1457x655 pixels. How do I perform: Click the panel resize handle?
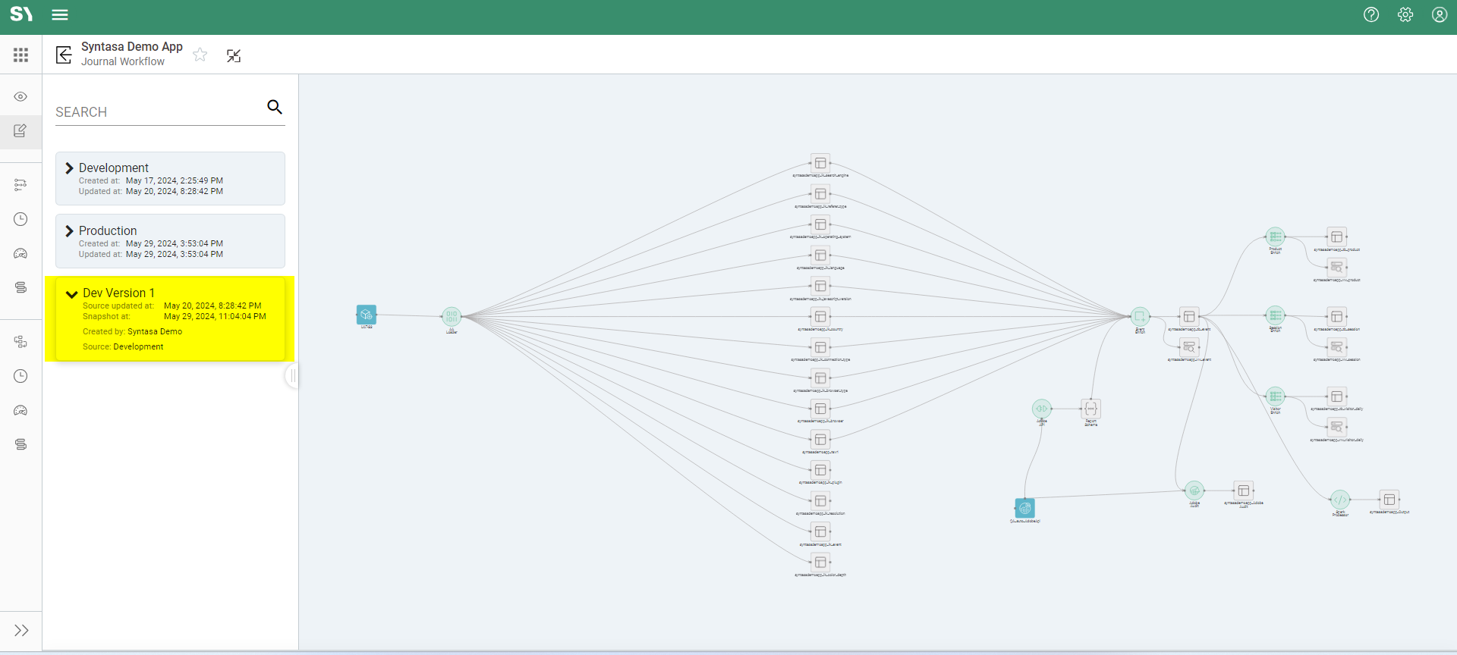[293, 375]
